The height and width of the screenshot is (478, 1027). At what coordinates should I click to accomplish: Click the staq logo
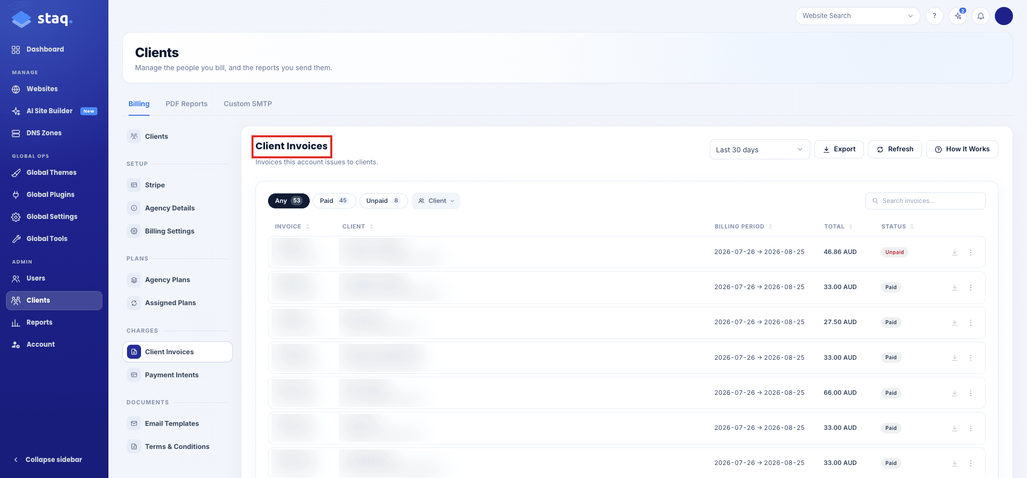click(42, 19)
